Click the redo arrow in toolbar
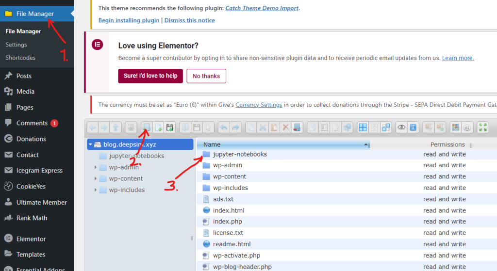This screenshot has width=497, height=271. 235,128
